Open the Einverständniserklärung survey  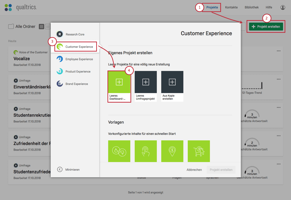point(32,87)
